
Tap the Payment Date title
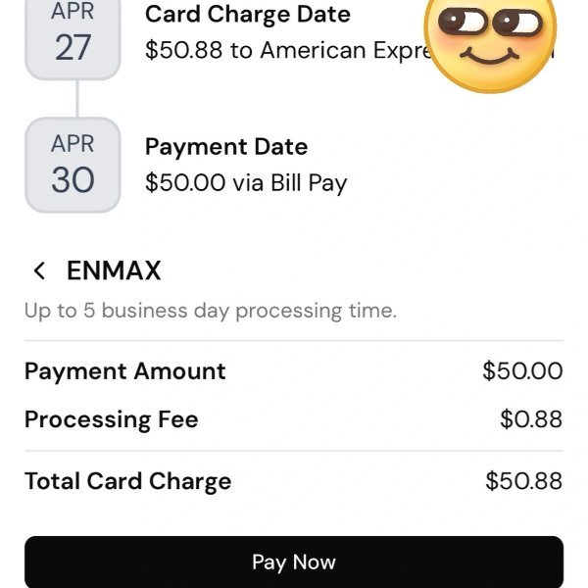tap(226, 147)
